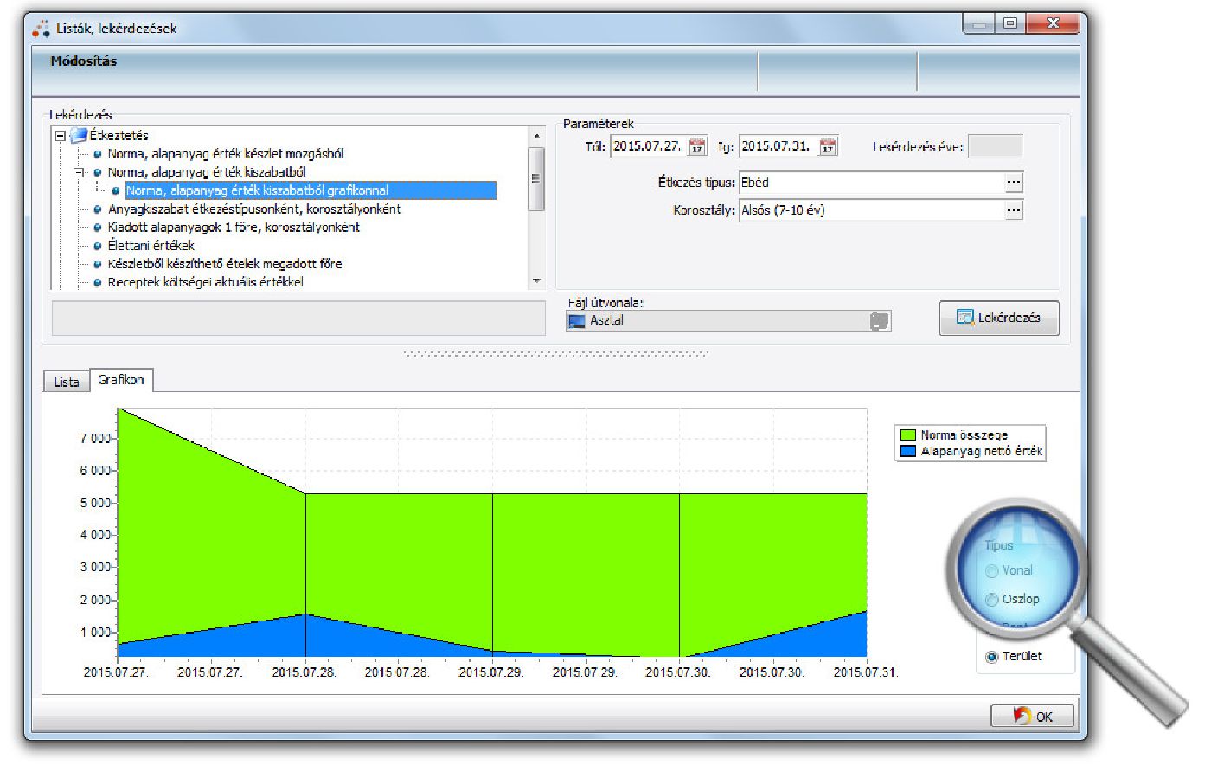The width and height of the screenshot is (1211, 772).
Task: Open Korosztály selection with ellipsis button
Action: 1014,210
